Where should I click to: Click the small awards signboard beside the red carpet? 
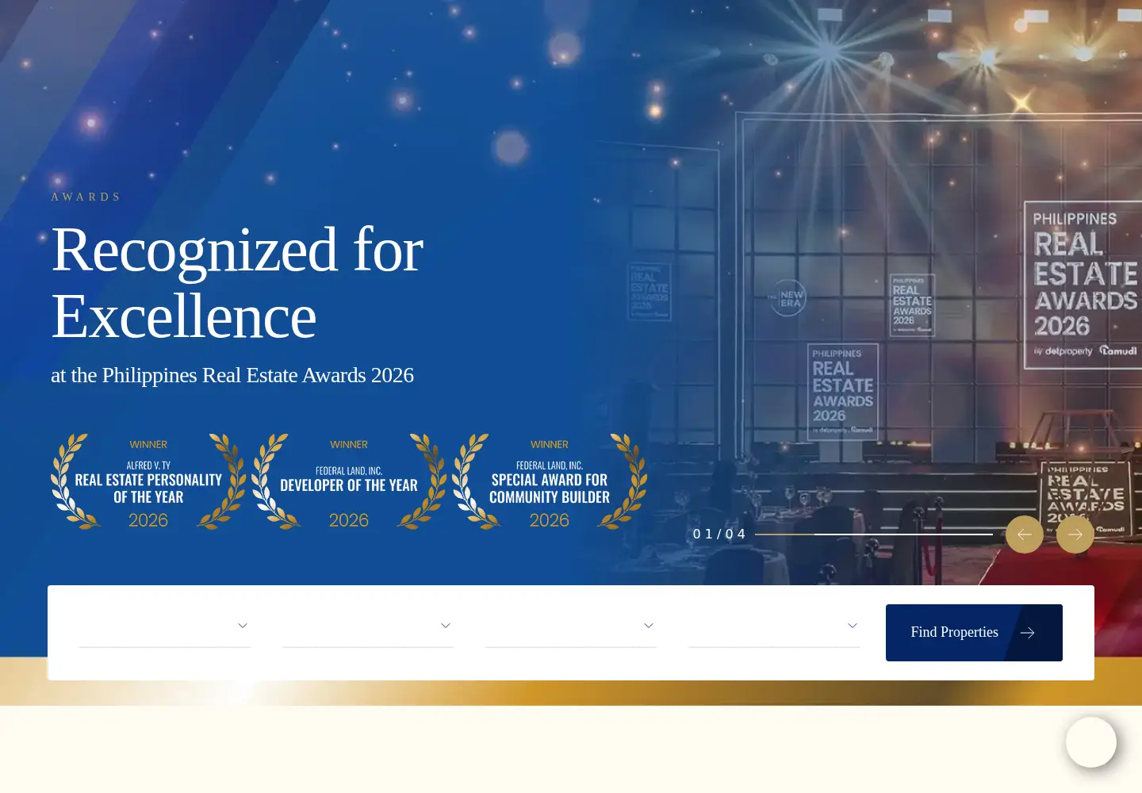[x=1085, y=498]
